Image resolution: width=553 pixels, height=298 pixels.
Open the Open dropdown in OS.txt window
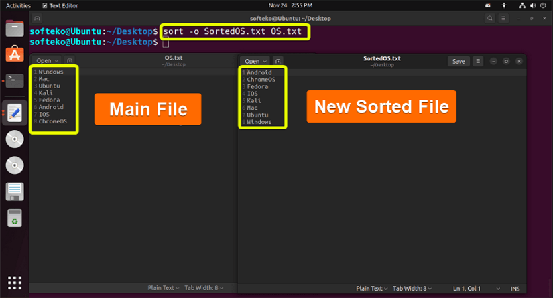click(46, 60)
